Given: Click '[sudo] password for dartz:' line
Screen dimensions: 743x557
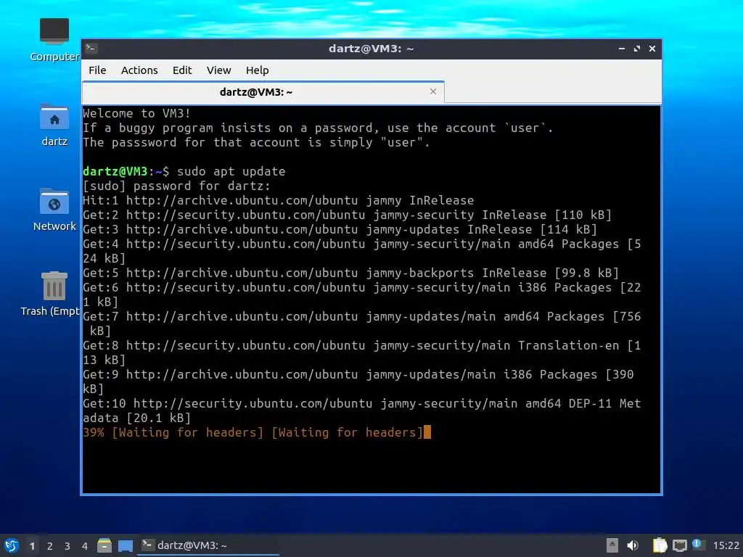Looking at the screenshot, I should click(x=176, y=186).
